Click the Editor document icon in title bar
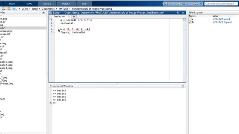Image resolution: width=239 pixels, height=134 pixels. click(x=51, y=13)
